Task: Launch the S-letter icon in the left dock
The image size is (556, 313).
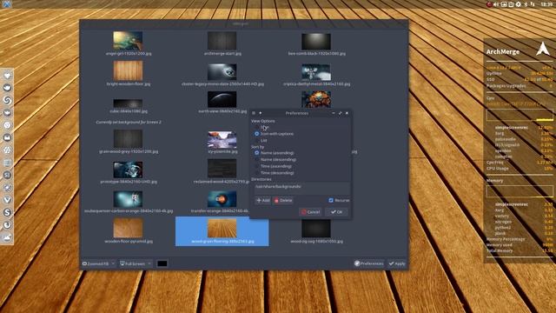Action: coord(7,212)
